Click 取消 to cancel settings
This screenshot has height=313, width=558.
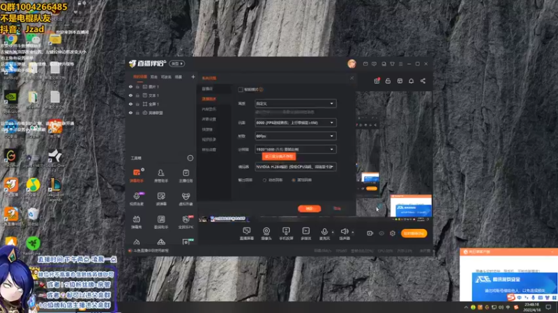[x=337, y=209]
